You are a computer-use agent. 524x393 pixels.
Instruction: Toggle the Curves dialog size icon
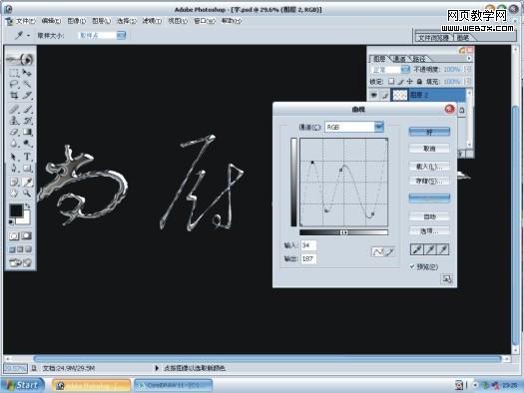447,279
